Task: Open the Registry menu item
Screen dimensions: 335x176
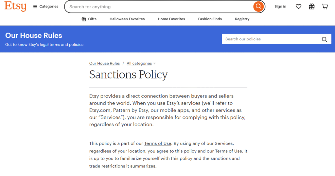Action: 242,19
